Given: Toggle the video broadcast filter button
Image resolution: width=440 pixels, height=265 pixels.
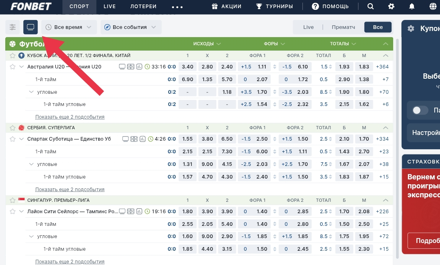Looking at the screenshot, I should click(x=31, y=27).
